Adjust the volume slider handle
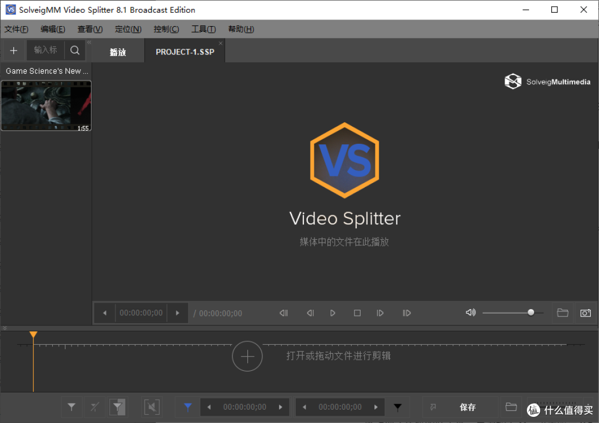The image size is (599, 423). click(x=531, y=313)
